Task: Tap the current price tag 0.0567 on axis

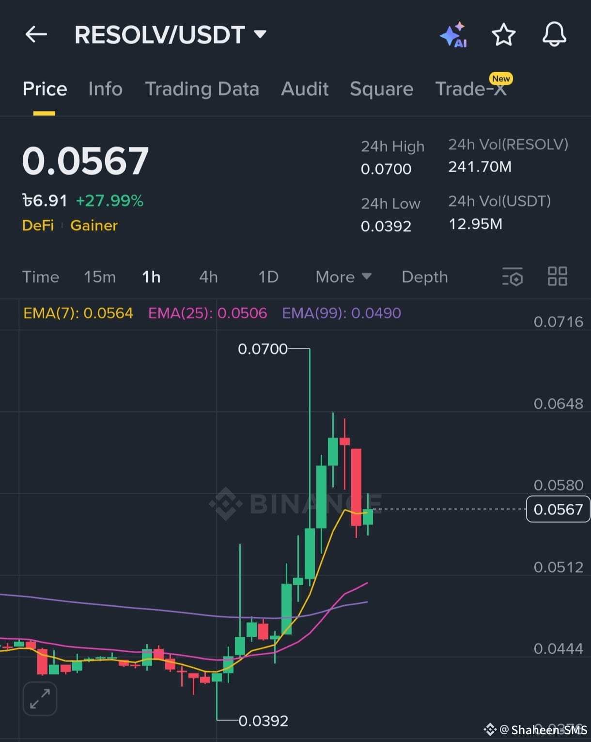Action: pos(558,509)
